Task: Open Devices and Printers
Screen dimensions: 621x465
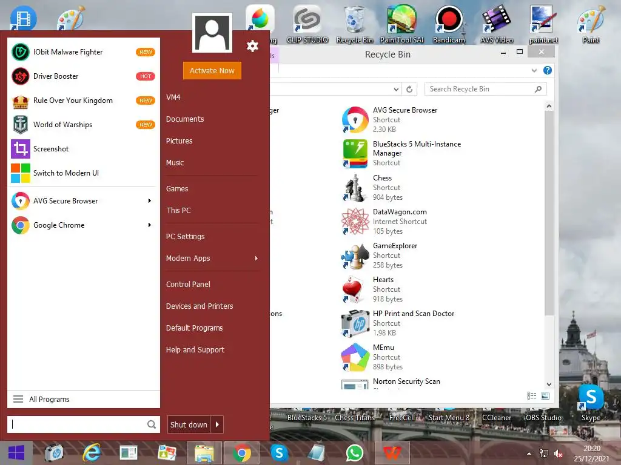Action: (x=200, y=306)
